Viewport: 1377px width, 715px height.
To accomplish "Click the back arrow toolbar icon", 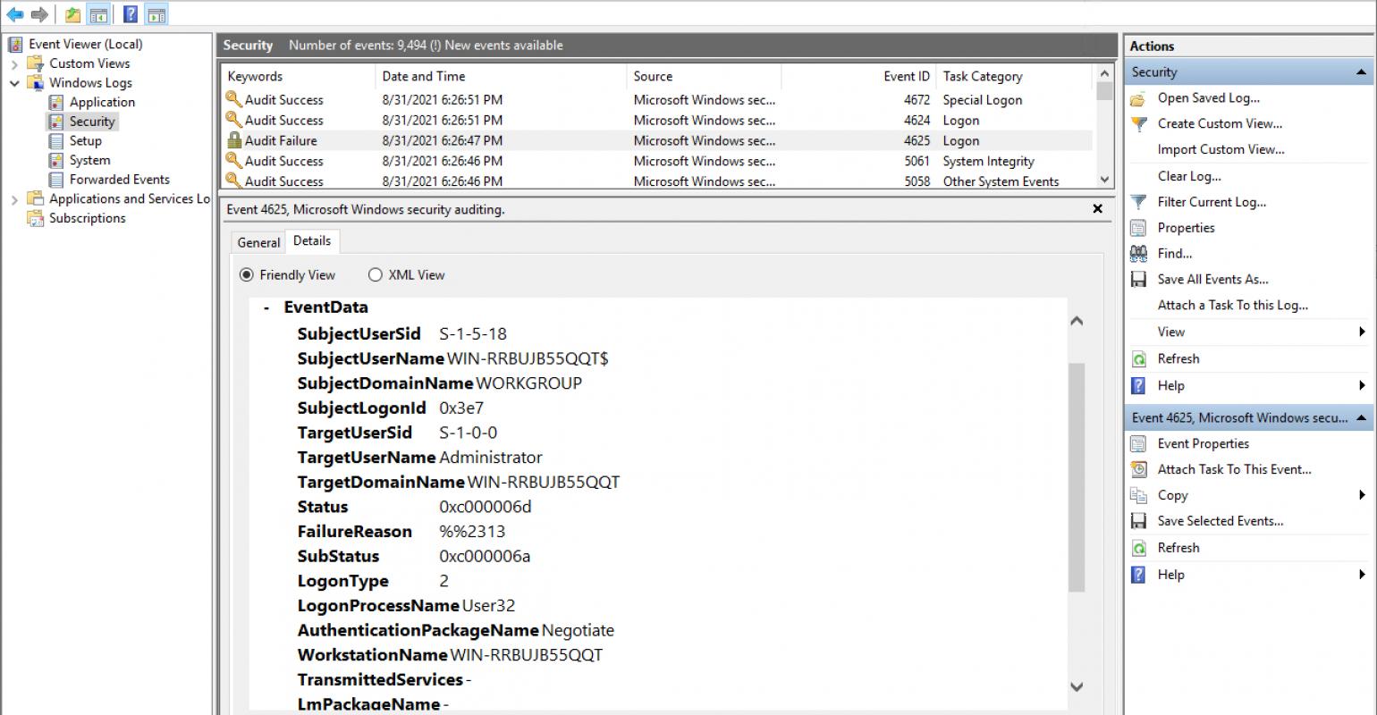I will (x=14, y=14).
